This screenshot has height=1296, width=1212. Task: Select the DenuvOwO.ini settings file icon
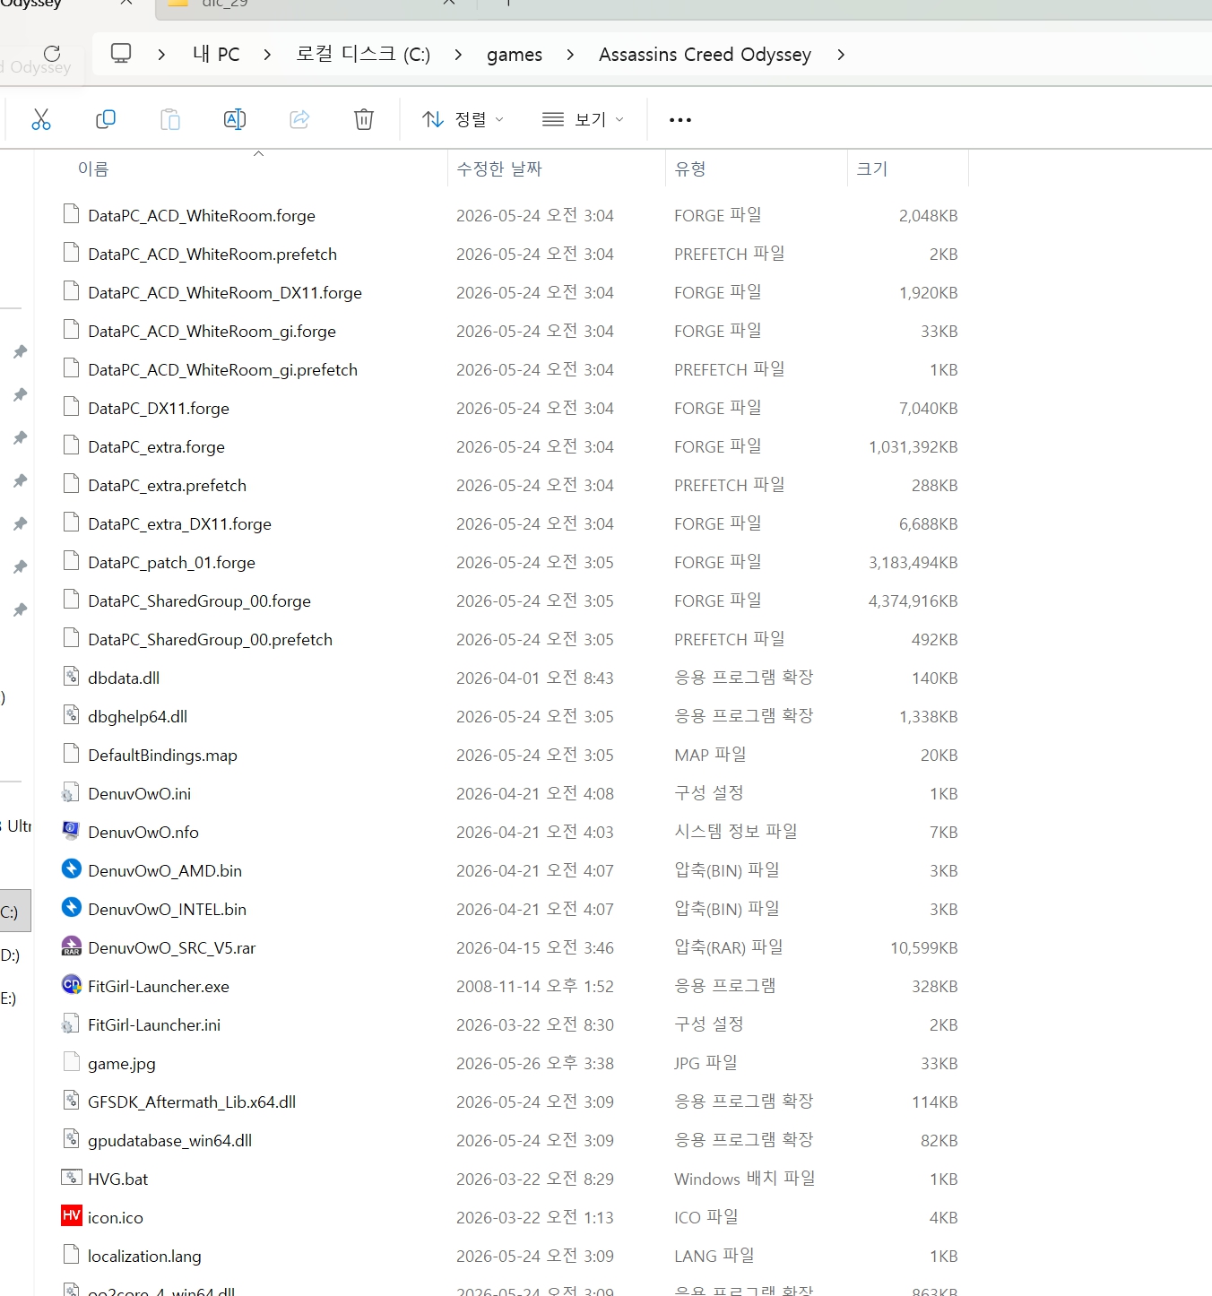pos(72,792)
